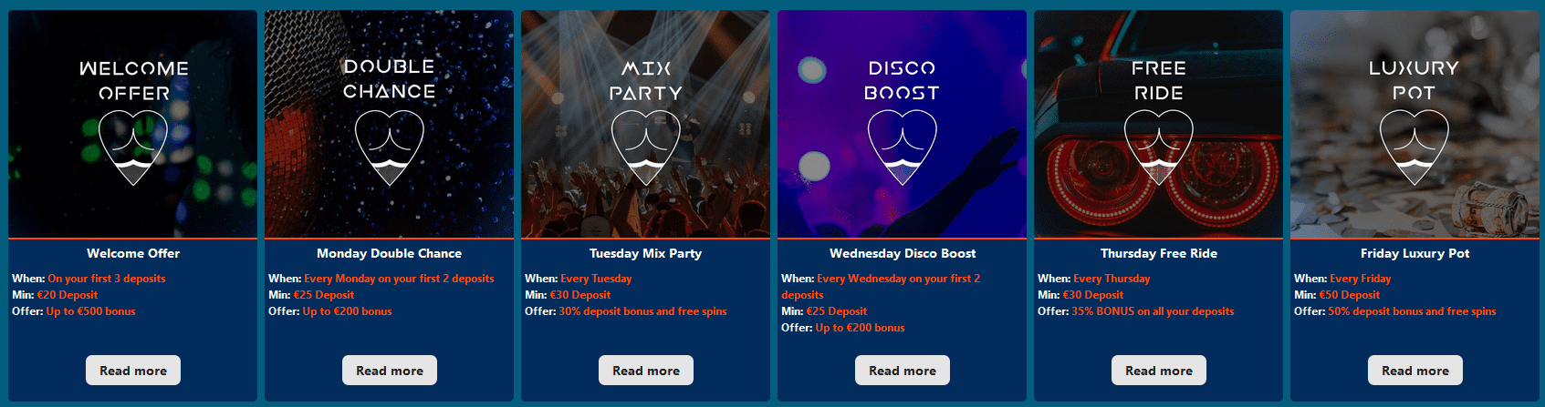1545x407 pixels.
Task: Click the Welcome Offer card title
Action: 133,253
